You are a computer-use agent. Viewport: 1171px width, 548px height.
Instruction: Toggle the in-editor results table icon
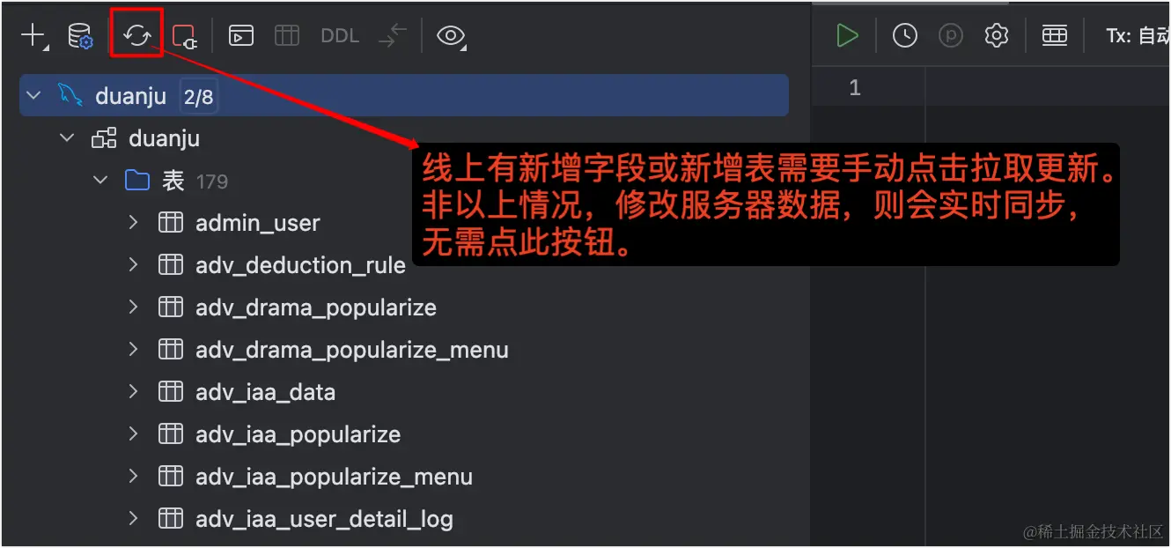[x=1054, y=35]
